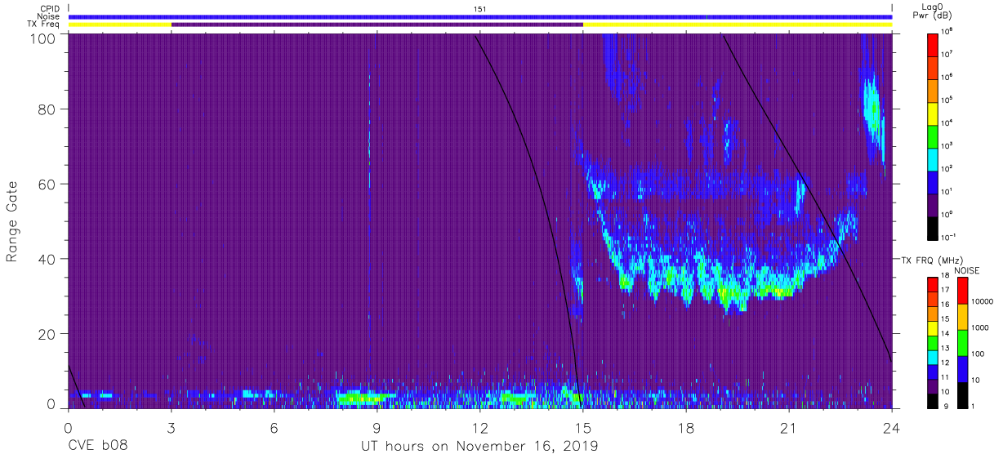This screenshot has width=1003, height=463.
Task: Click the UT hours on November 16, 2019 title
Action: point(480,447)
